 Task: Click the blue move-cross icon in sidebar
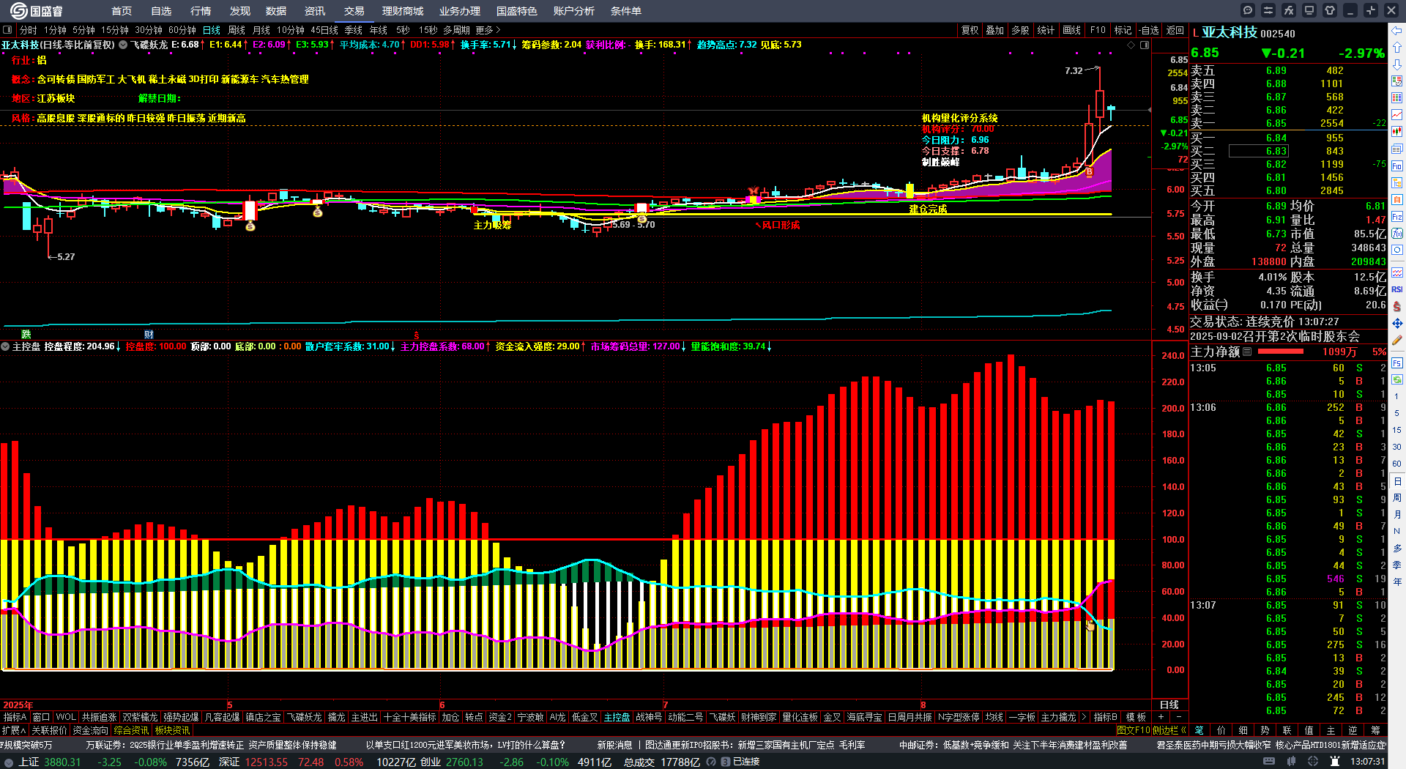[1397, 323]
